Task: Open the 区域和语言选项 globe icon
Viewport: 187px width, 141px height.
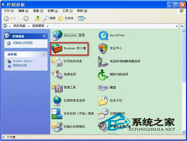Action: tap(57, 101)
